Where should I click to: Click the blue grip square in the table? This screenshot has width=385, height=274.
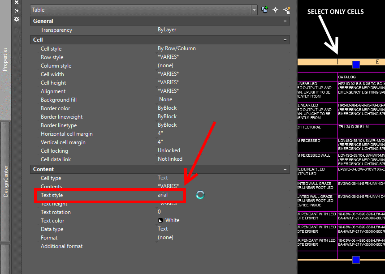[x=355, y=64]
